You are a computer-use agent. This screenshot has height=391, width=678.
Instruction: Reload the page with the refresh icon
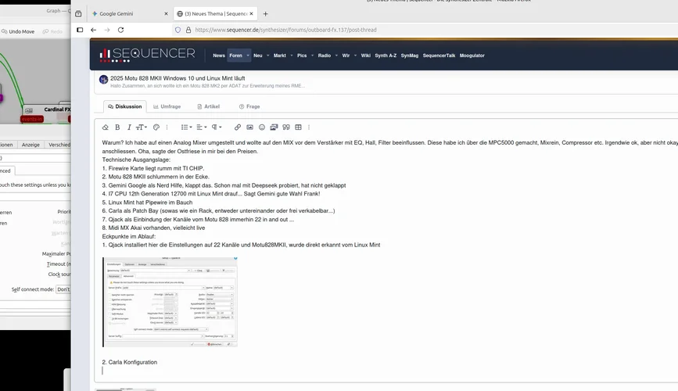[120, 30]
